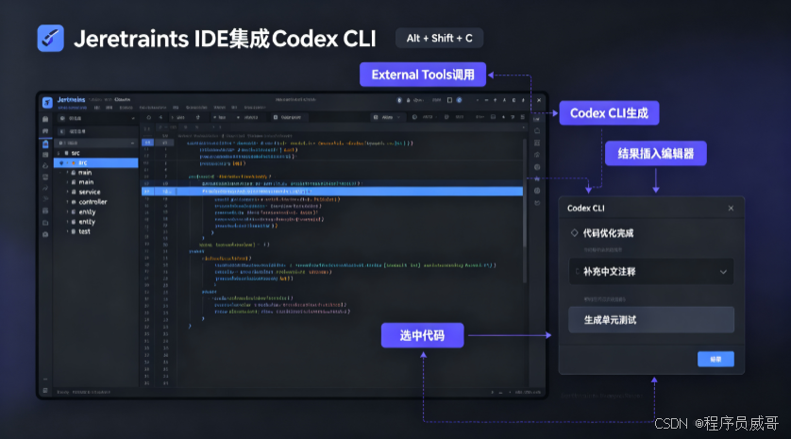Select the highlighted blue left sidebar icon
This screenshot has height=439, width=791.
coord(45,144)
